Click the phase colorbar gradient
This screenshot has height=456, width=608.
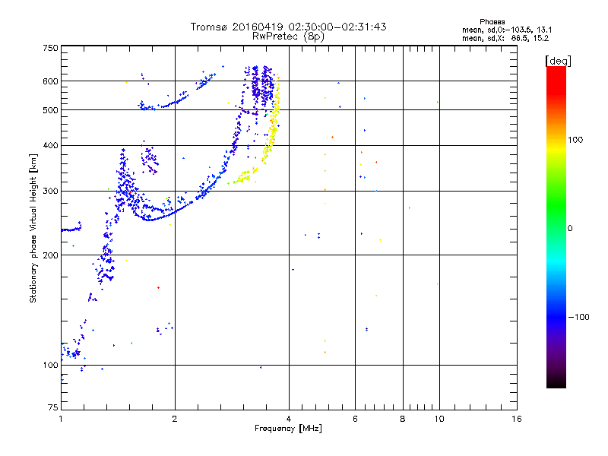coord(556,226)
